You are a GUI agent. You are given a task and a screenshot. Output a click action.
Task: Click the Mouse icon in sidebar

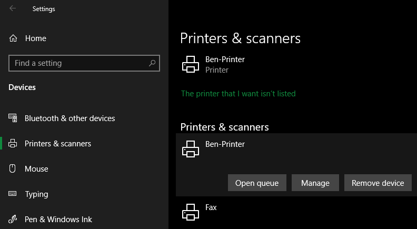pos(13,169)
